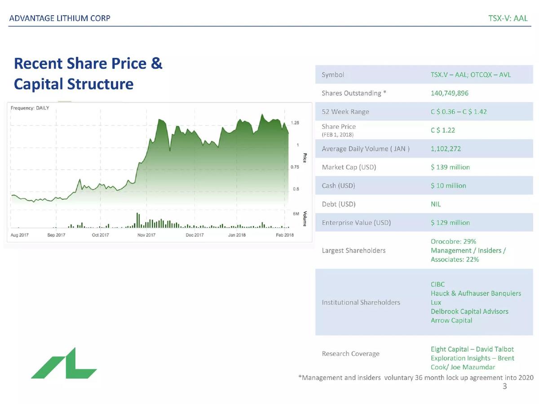Click the Dec 2017 axis label
Image resolution: width=539 pixels, height=404 pixels.
click(194, 235)
